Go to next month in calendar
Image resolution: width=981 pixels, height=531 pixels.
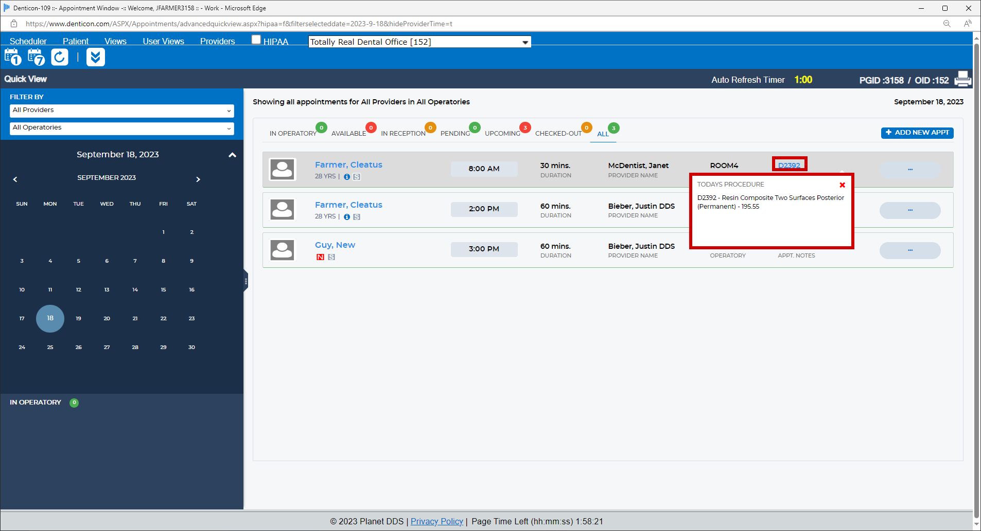(198, 179)
